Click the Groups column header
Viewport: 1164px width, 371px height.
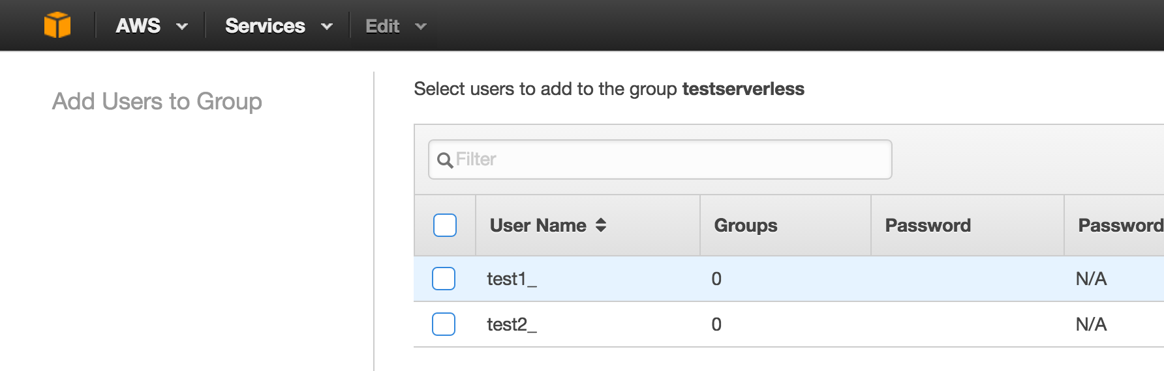point(746,225)
